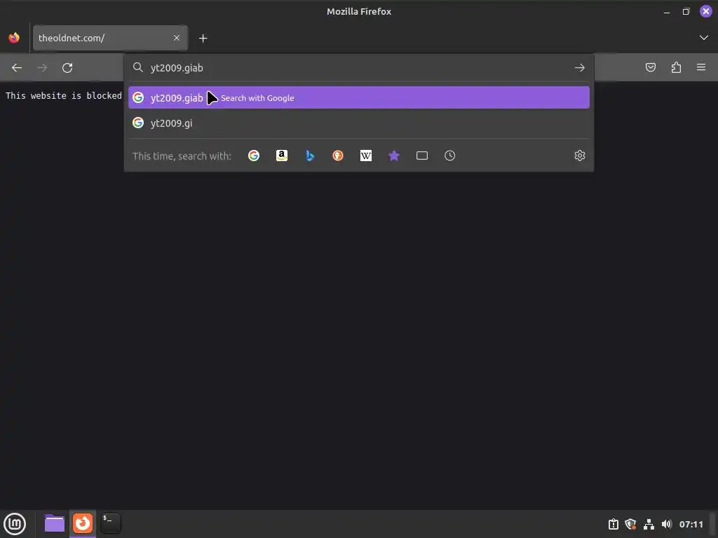The image size is (718, 538).
Task: Search this time with Bing
Action: (x=310, y=156)
